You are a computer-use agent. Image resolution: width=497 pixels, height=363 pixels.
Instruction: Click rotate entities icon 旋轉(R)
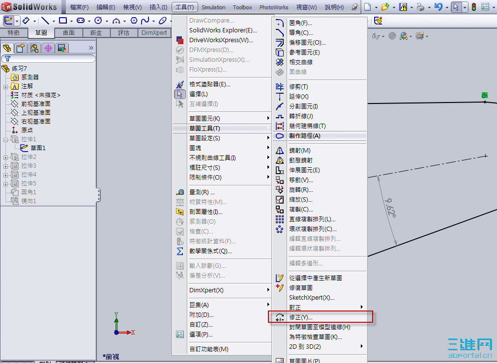tap(279, 190)
